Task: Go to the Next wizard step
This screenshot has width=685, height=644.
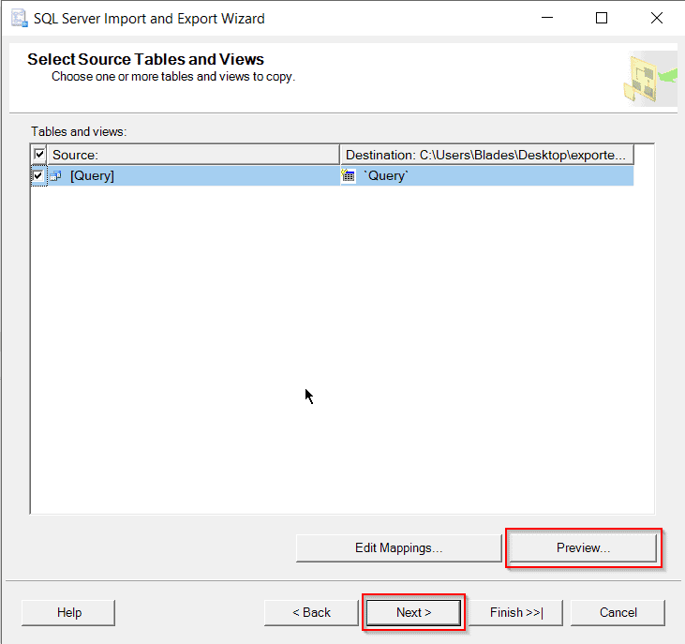Action: [413, 612]
